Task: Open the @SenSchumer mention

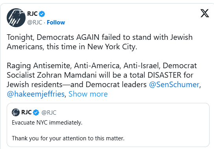Action: pos(174,84)
